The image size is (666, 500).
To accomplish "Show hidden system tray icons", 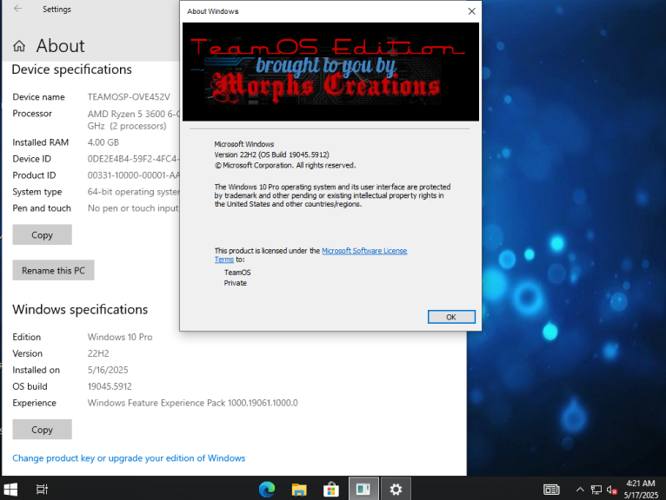I will (x=580, y=490).
